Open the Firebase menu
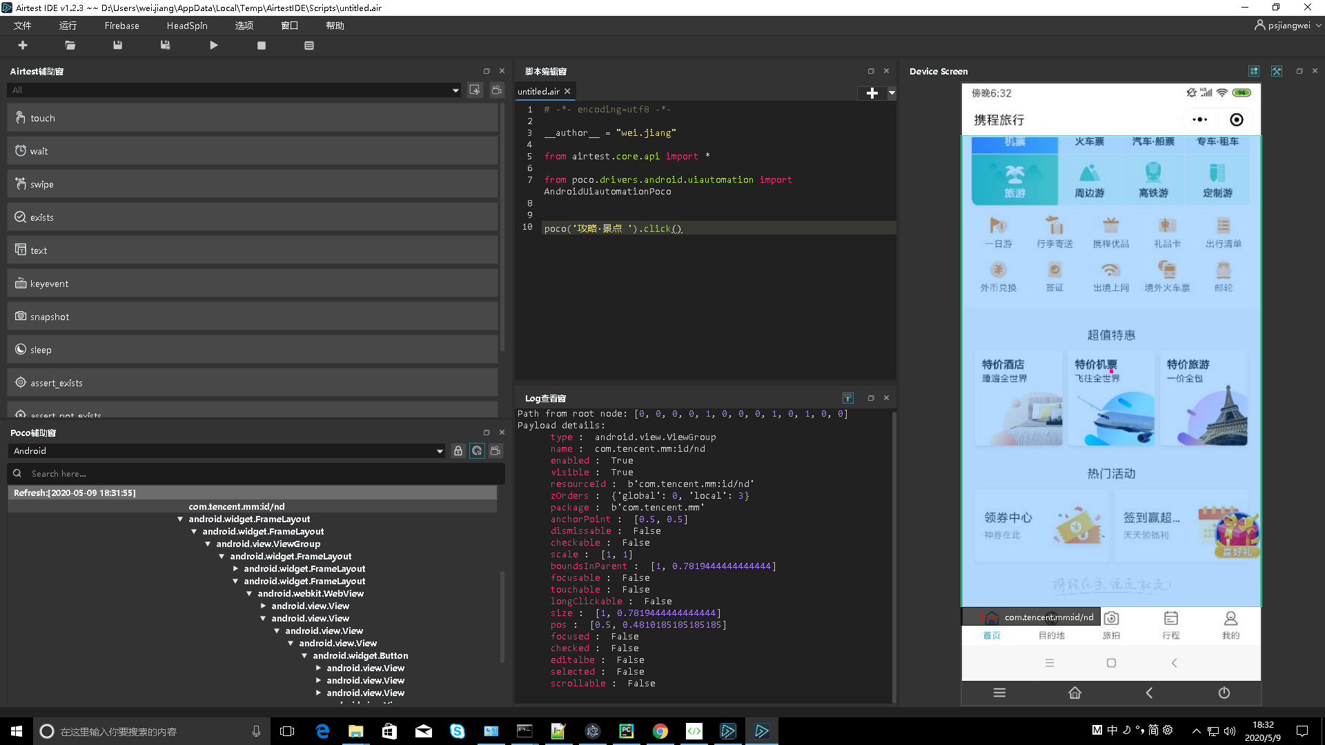1325x745 pixels. [x=122, y=26]
